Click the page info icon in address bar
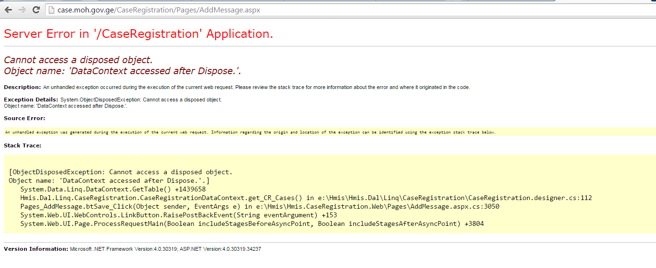The width and height of the screenshot is (656, 268). tap(52, 10)
